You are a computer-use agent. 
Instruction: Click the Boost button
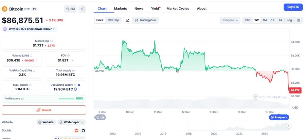click(44, 110)
